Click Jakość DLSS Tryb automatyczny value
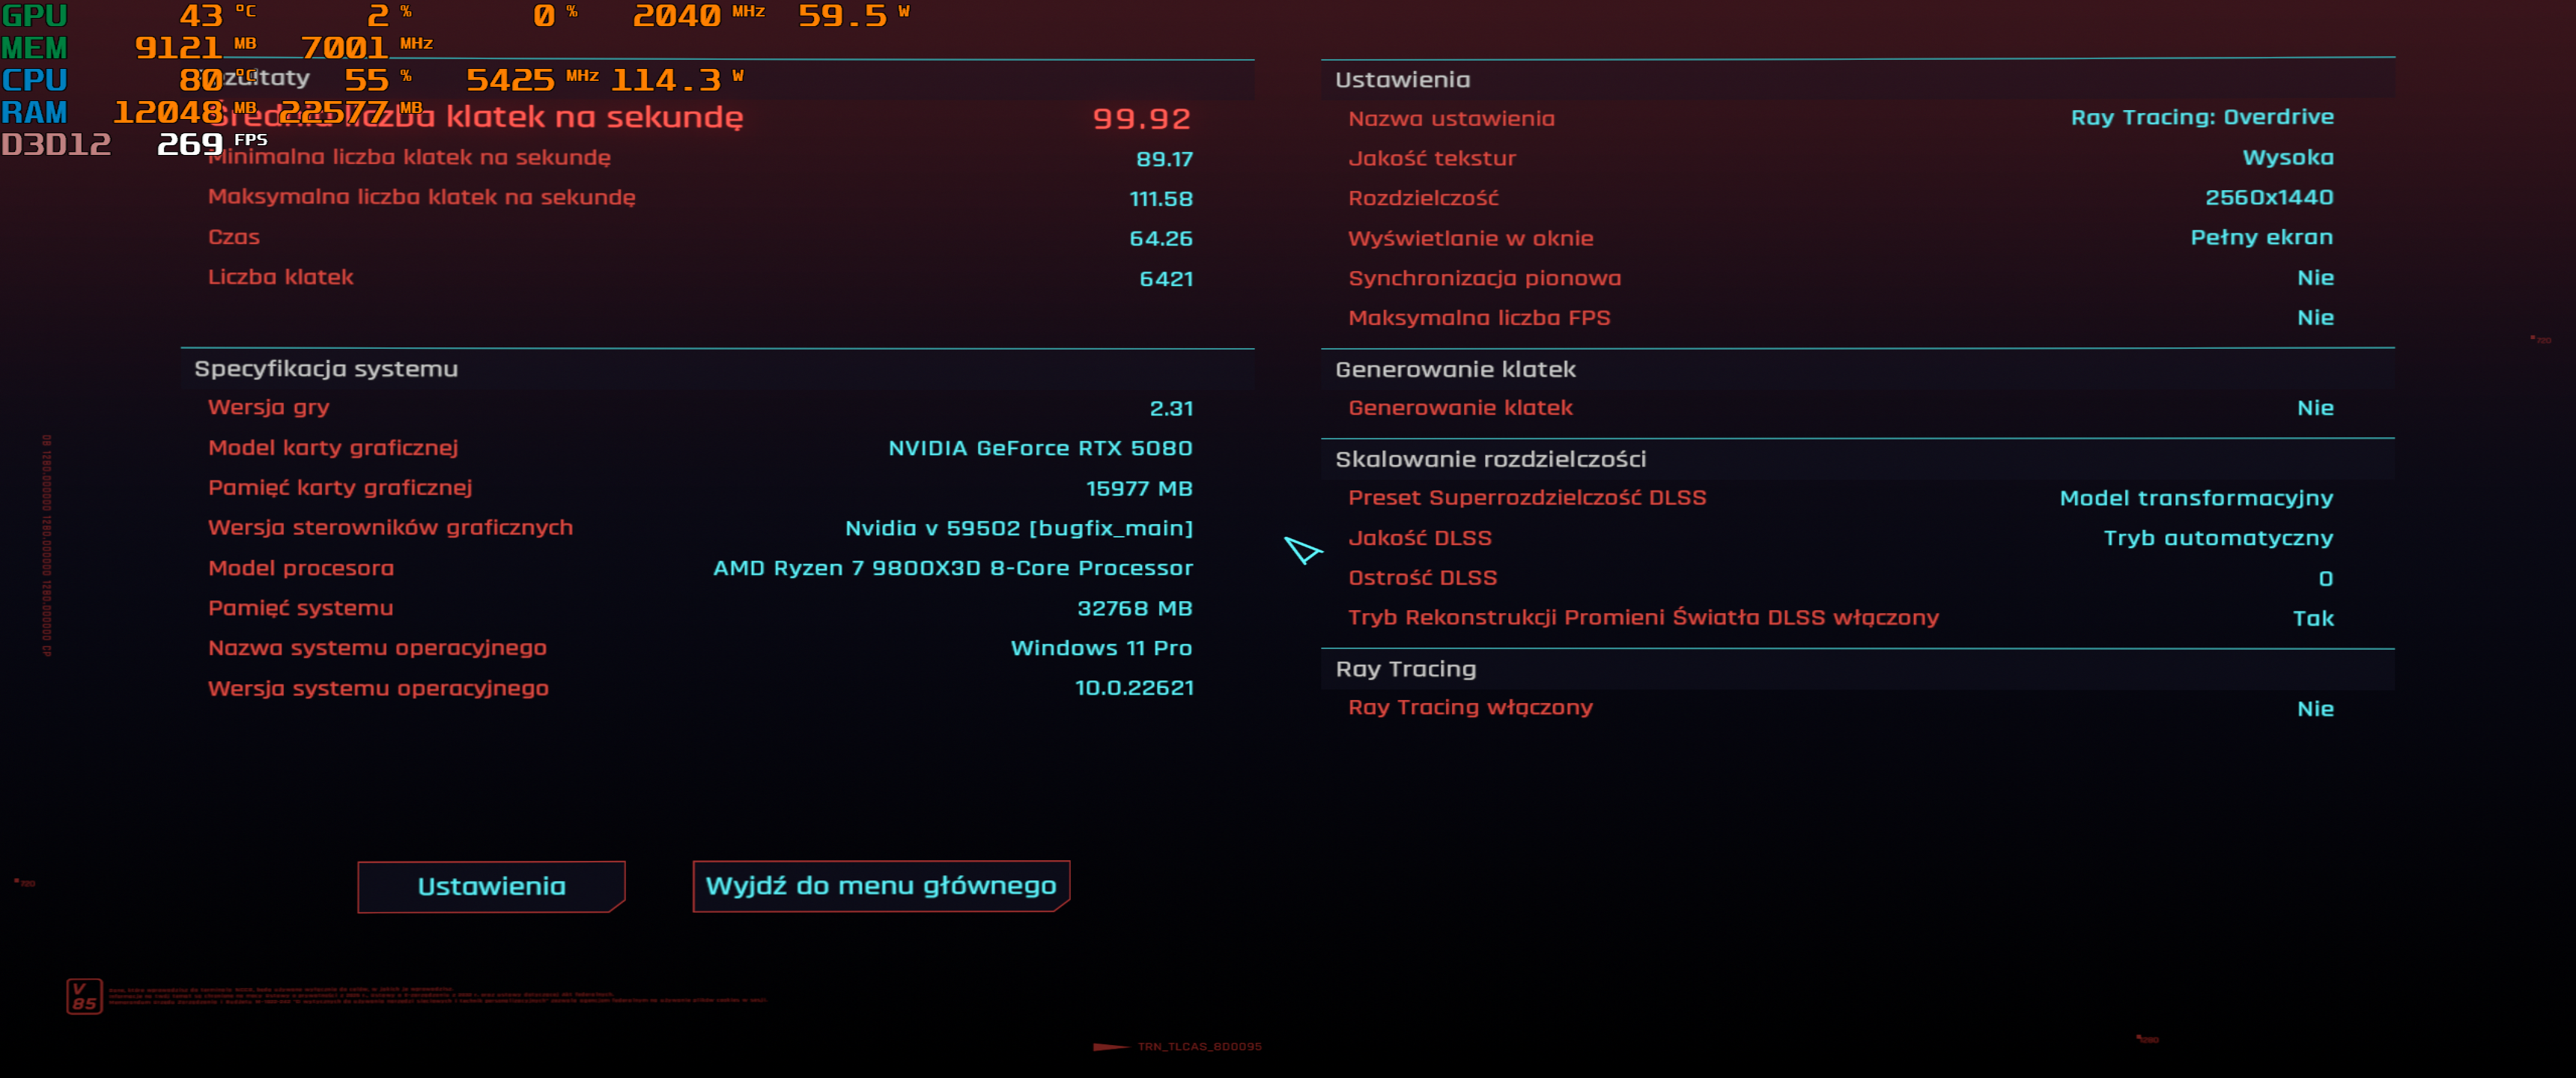Screen dimensions: 2576x1078 click(x=2217, y=538)
